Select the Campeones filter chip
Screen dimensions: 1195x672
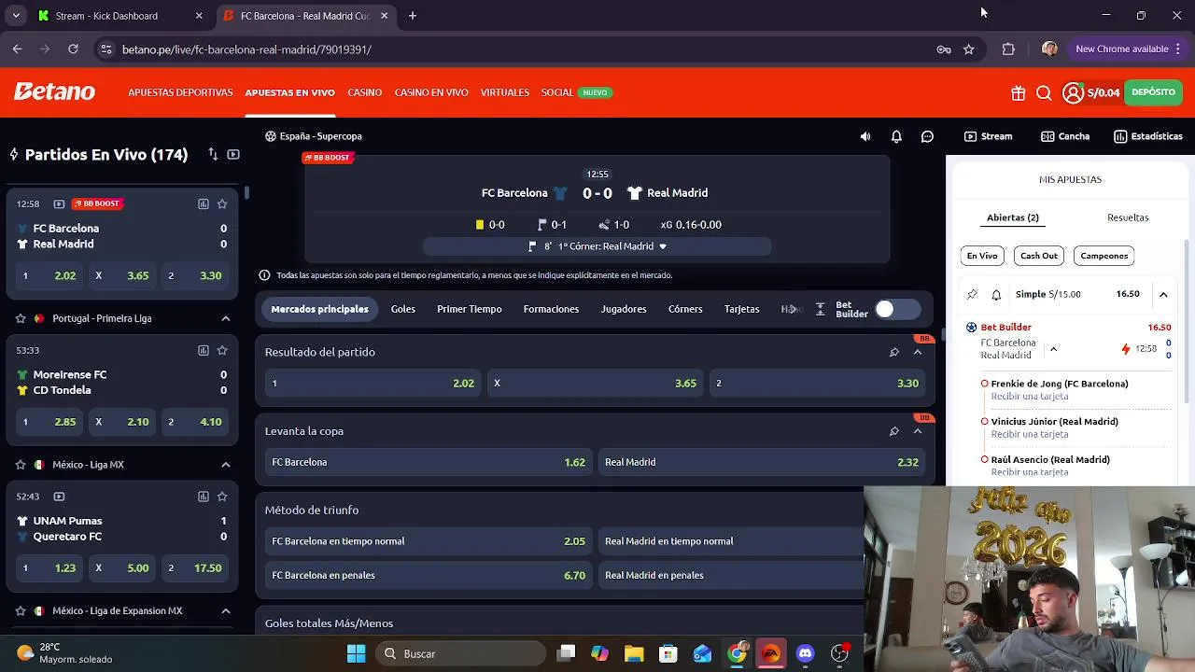[1104, 256]
